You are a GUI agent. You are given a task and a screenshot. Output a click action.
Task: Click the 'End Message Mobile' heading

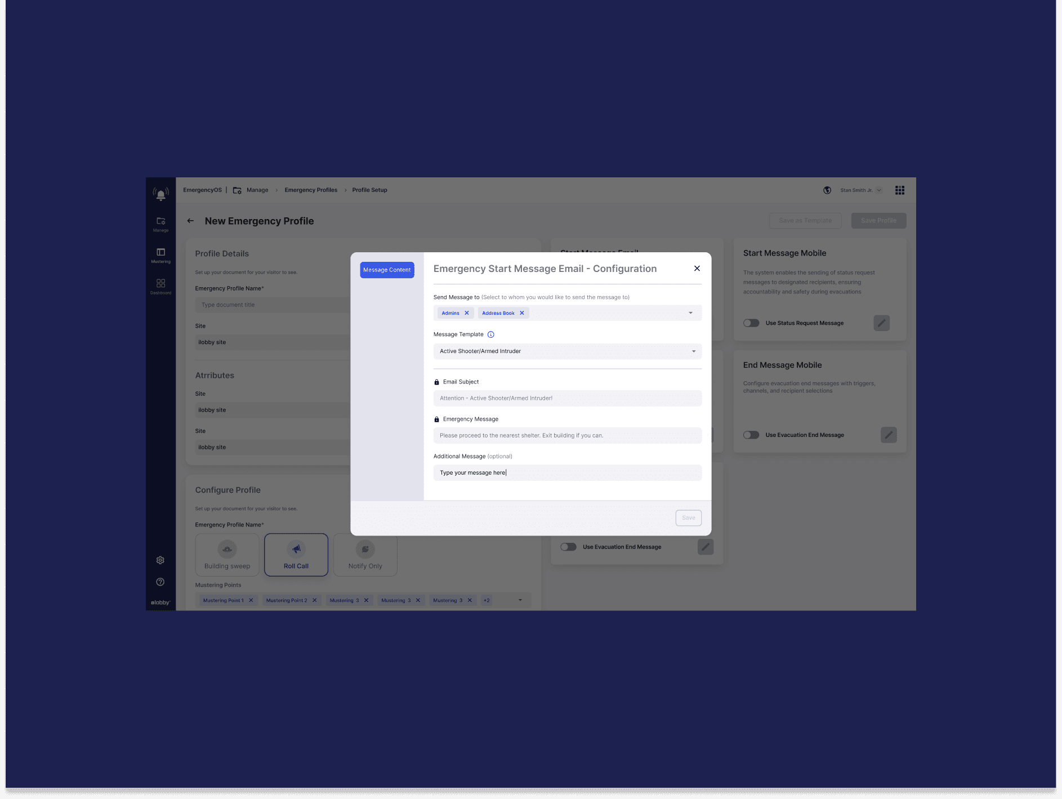click(782, 365)
